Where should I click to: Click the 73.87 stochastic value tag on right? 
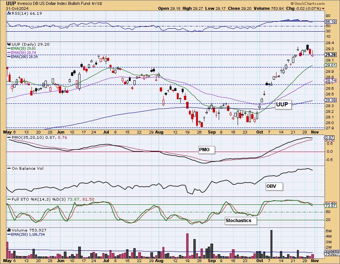tap(331, 206)
